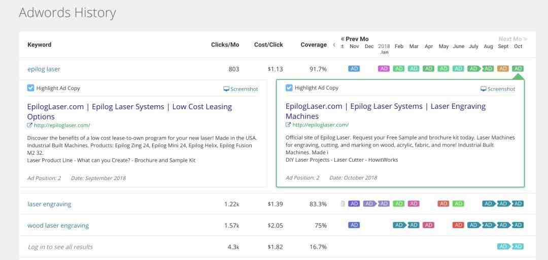Uncheck Highlight Ad Copy for September 2018 ad

coord(30,88)
